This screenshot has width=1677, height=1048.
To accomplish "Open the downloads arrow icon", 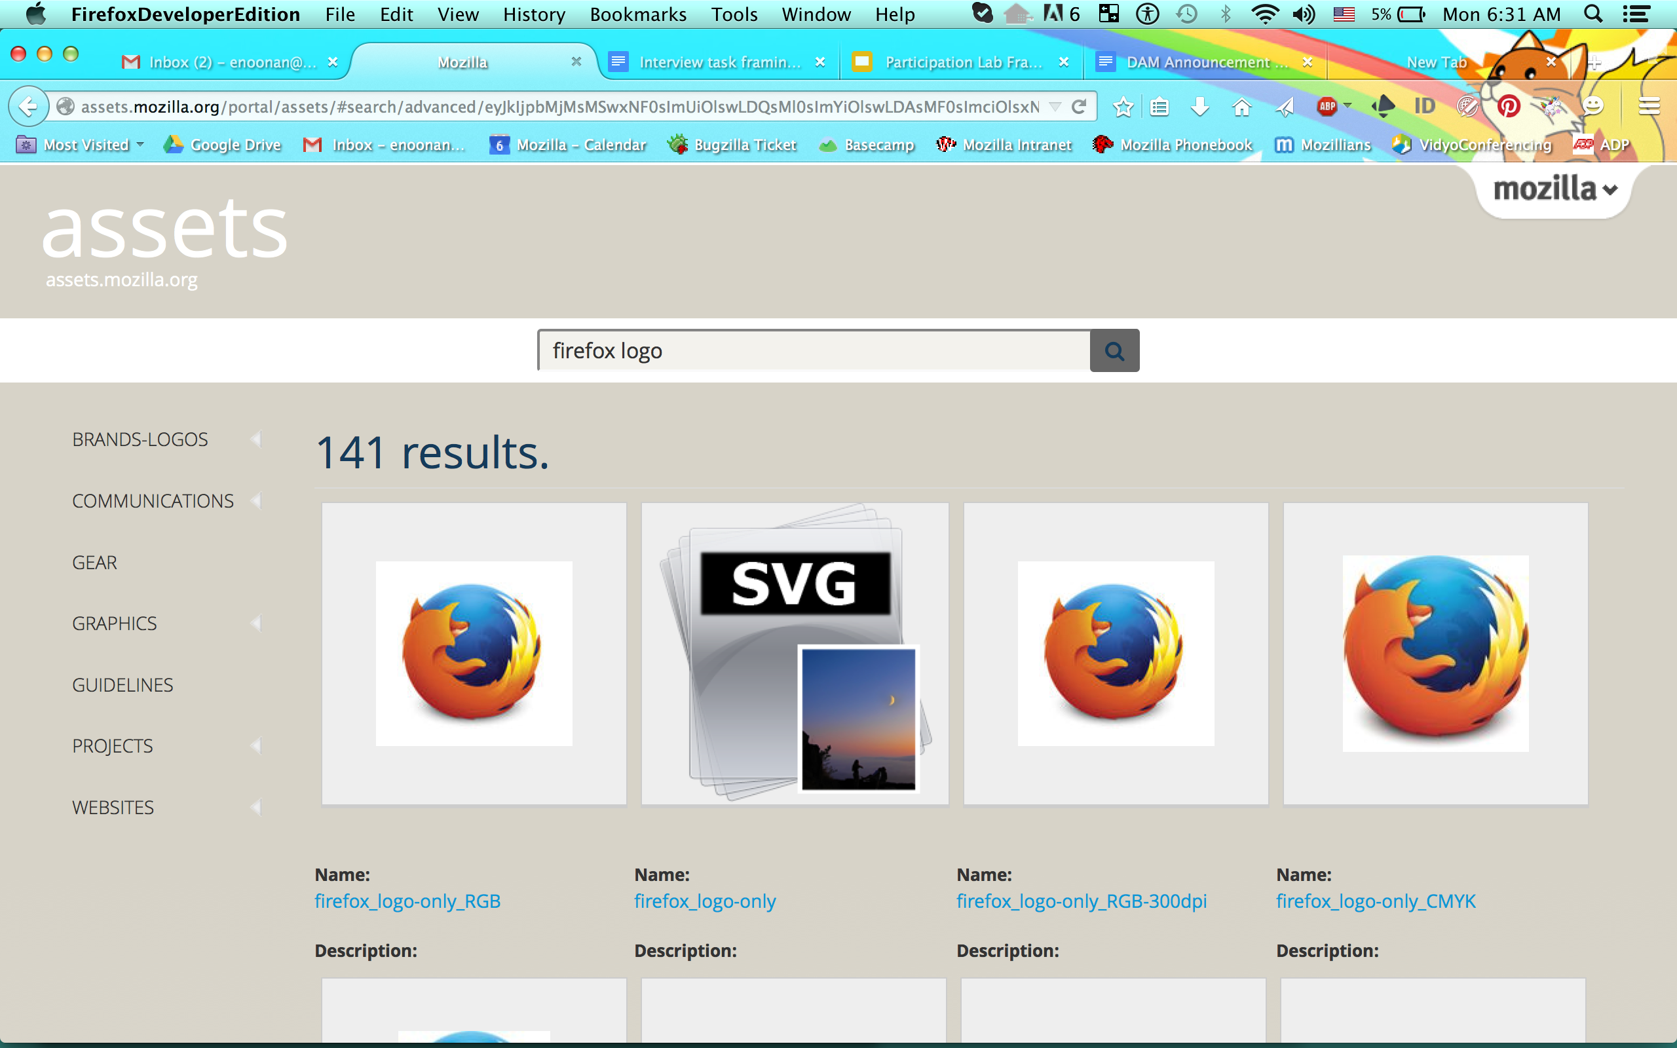I will 1200,107.
